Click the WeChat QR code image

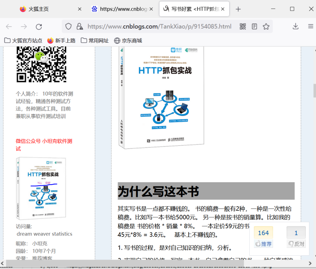[41, 64]
